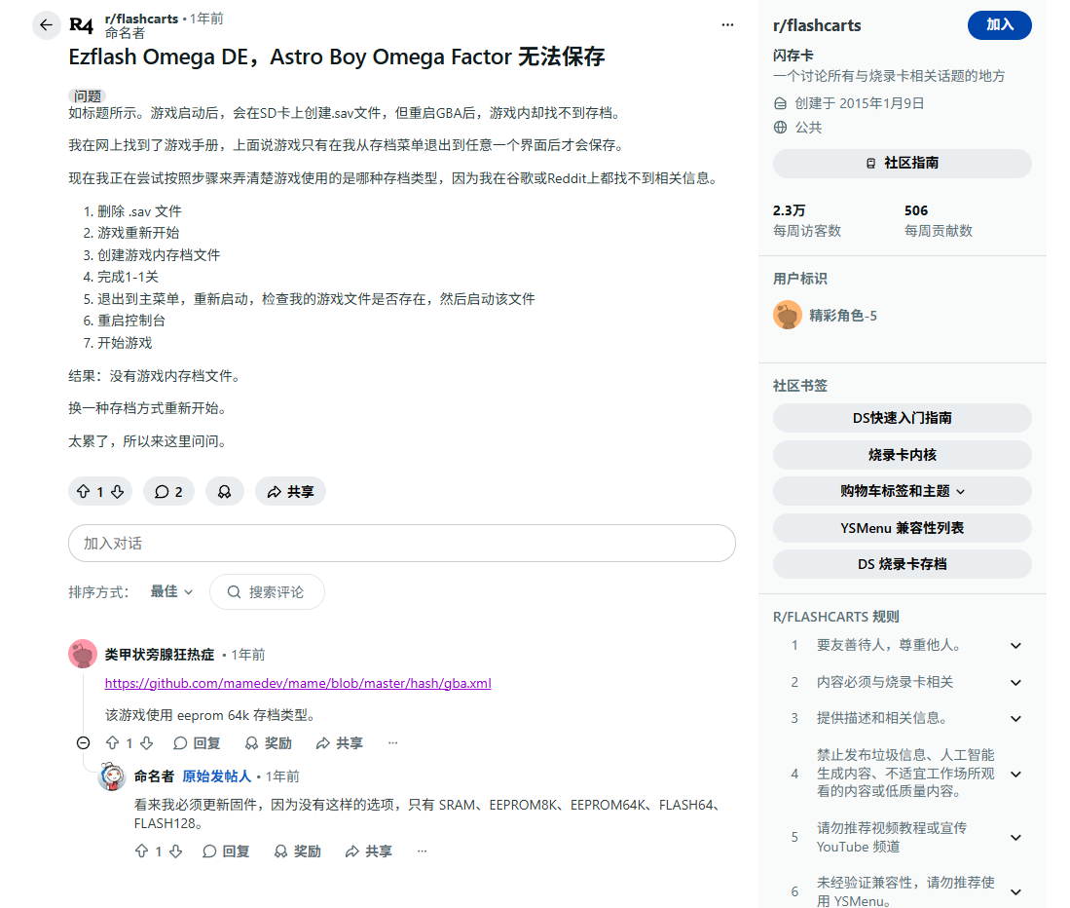The height and width of the screenshot is (908, 1070).
Task: Click the back arrow button
Action: [x=46, y=25]
